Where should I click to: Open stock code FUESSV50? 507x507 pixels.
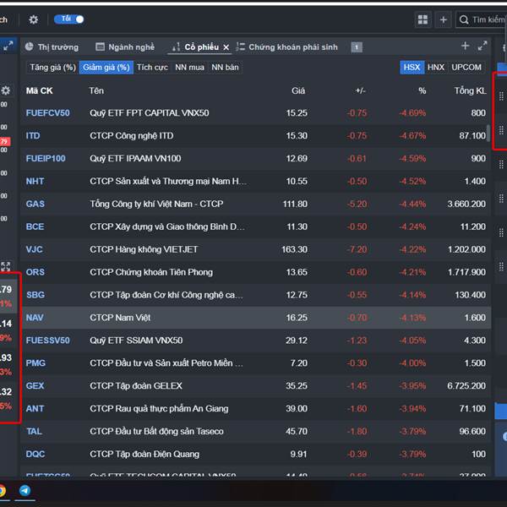[48, 341]
